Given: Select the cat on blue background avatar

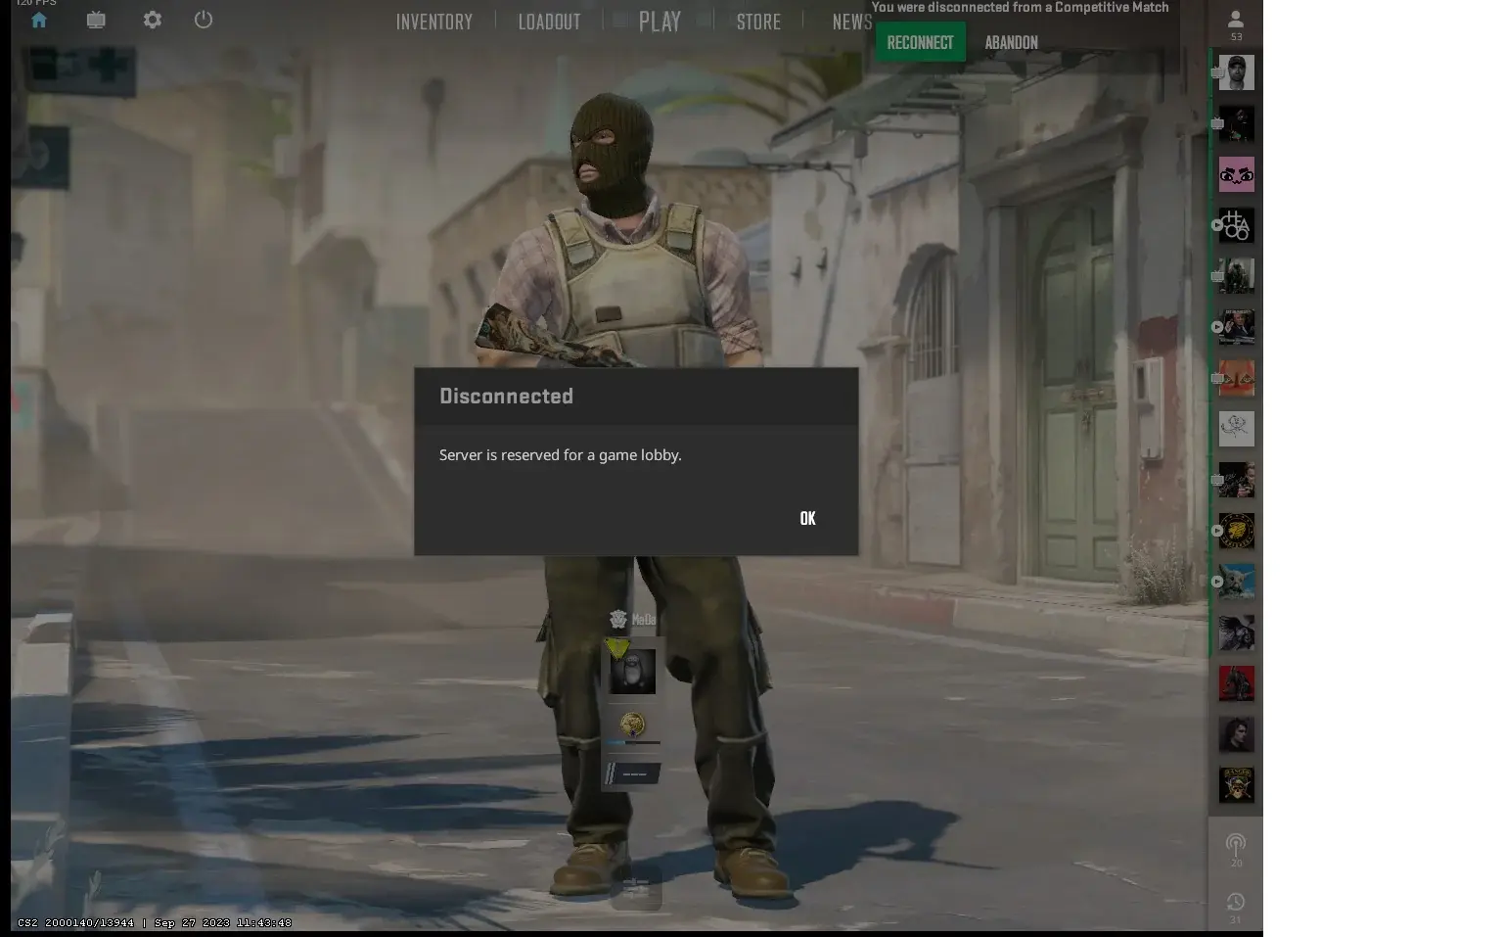Looking at the screenshot, I should 1237,582.
